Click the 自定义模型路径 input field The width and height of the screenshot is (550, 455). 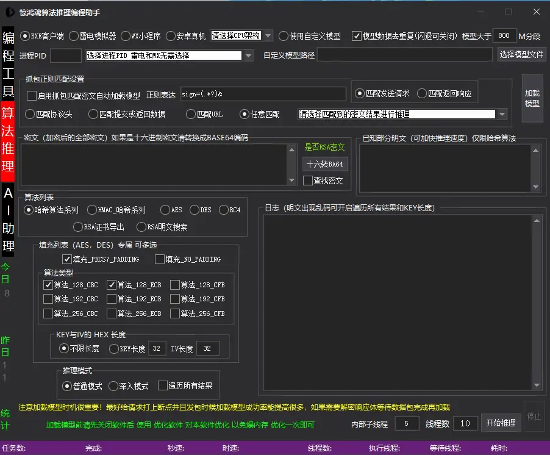coord(405,55)
